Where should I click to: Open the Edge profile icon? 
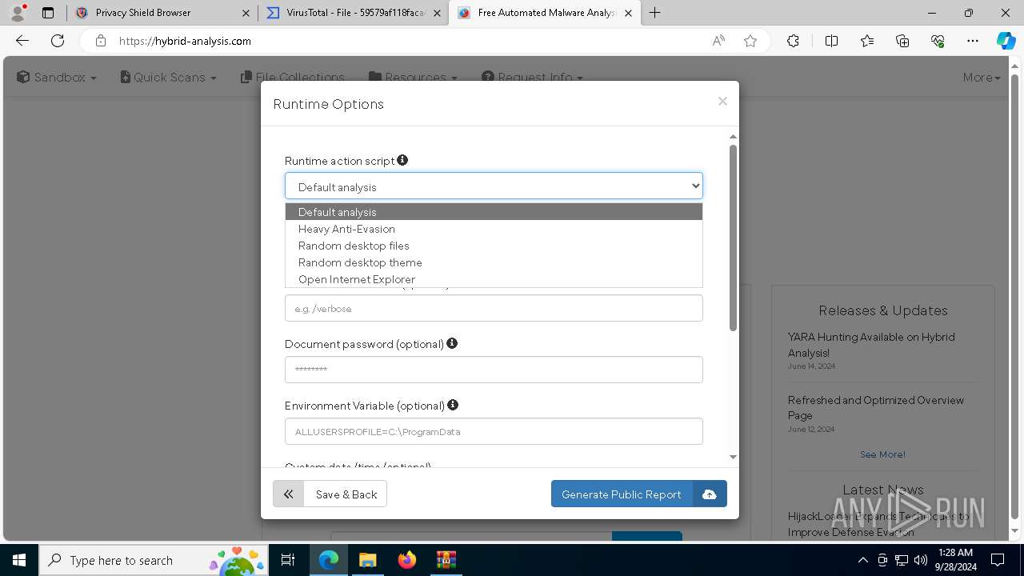click(18, 13)
